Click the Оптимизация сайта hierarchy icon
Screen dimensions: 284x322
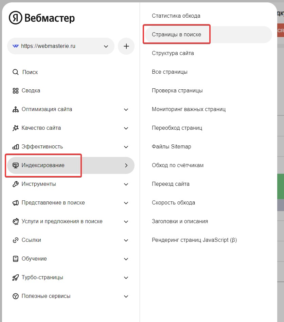(x=15, y=109)
